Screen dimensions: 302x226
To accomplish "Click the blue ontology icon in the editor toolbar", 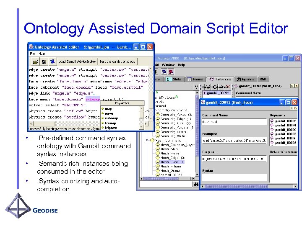I will (x=52, y=62).
